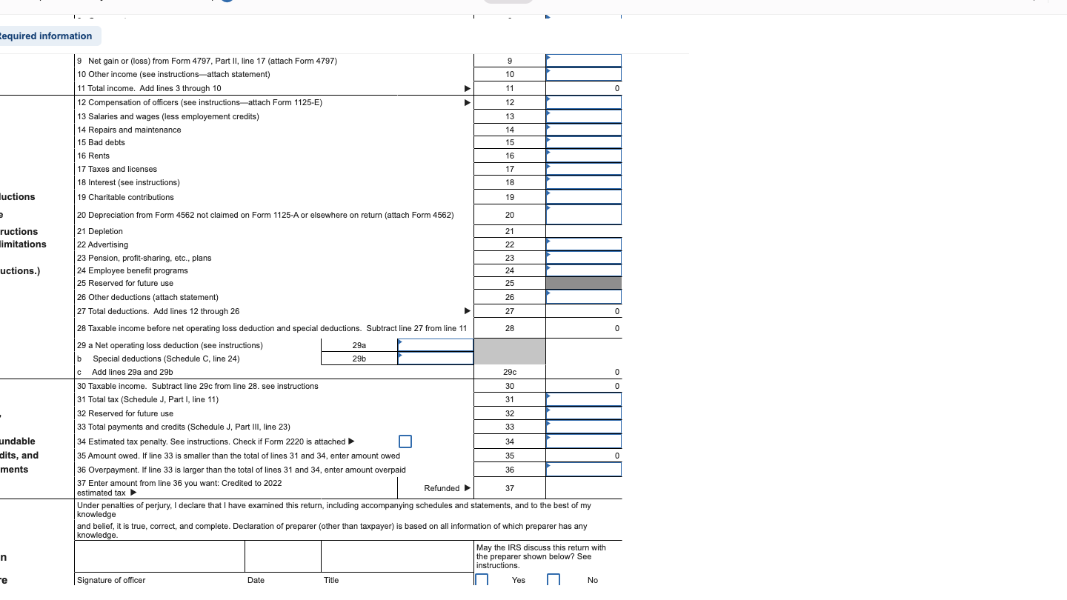Click the line 19 charitable contributions field

pos(584,197)
